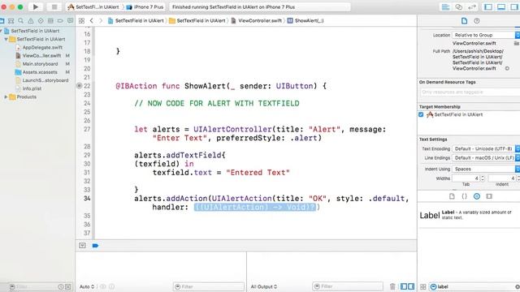
Task: Toggle breakpoints activation in debug bar
Action: coord(95,245)
